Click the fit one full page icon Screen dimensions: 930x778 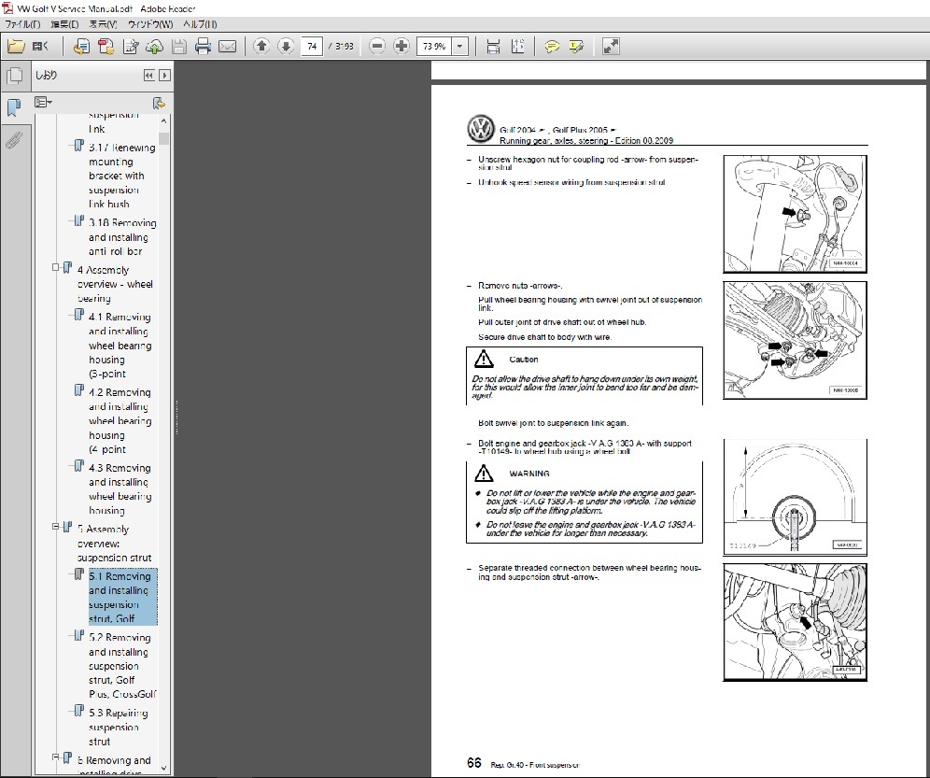pyautogui.click(x=518, y=47)
